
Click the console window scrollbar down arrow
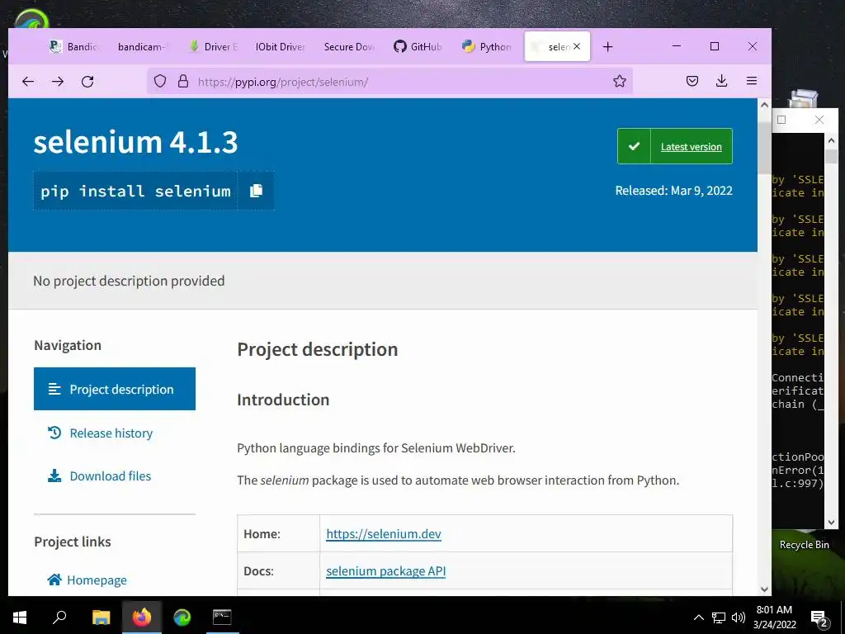pyautogui.click(x=831, y=522)
